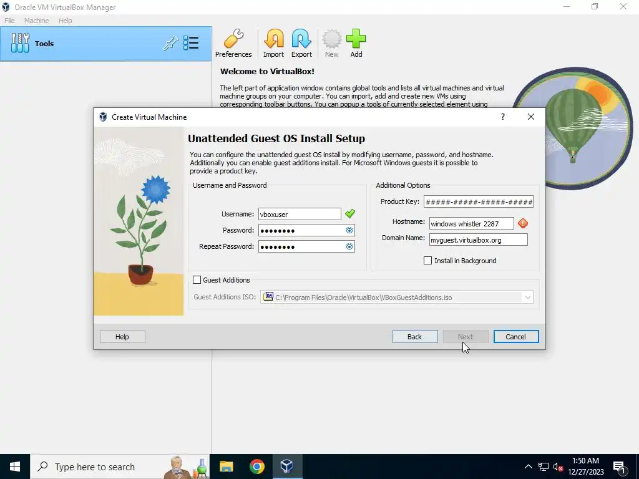Screen dimensions: 639x479
Task: Open the Windows Start menu
Action: (x=15, y=467)
